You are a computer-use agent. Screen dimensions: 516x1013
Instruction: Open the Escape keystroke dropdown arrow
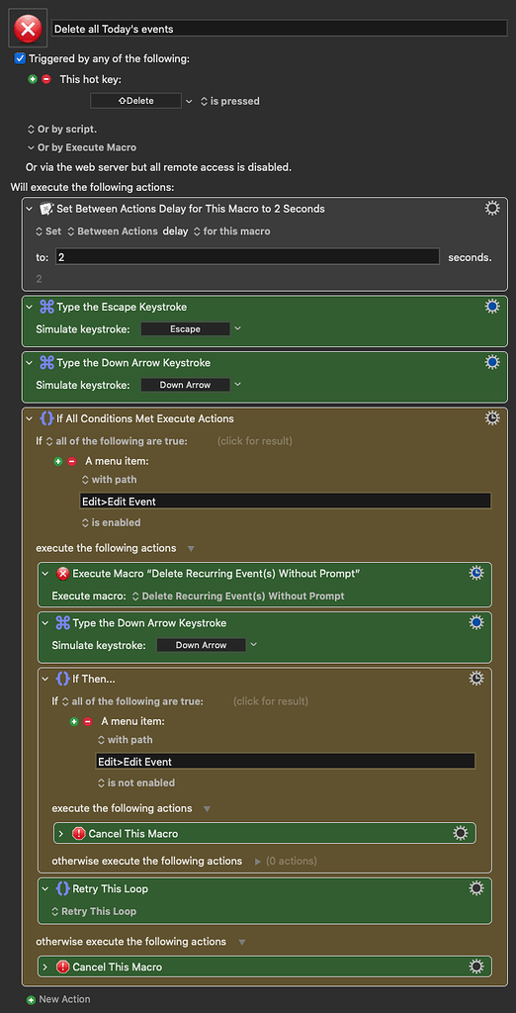[x=237, y=328]
